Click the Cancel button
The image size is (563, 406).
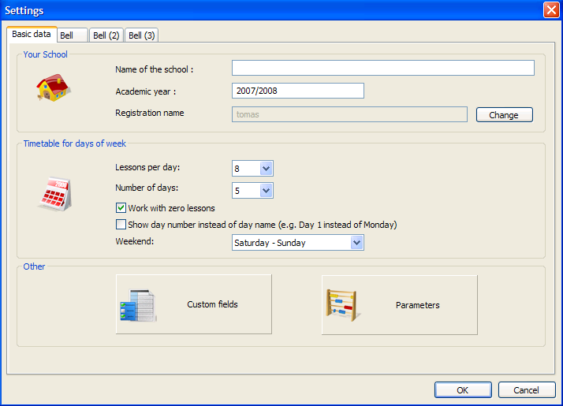click(x=526, y=390)
